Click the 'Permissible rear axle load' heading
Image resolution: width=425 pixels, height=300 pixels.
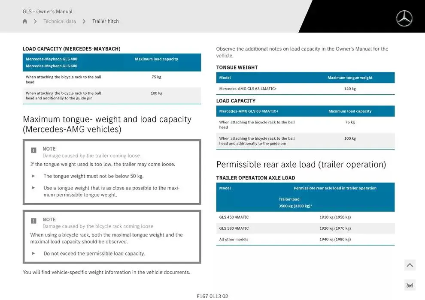point(301,165)
